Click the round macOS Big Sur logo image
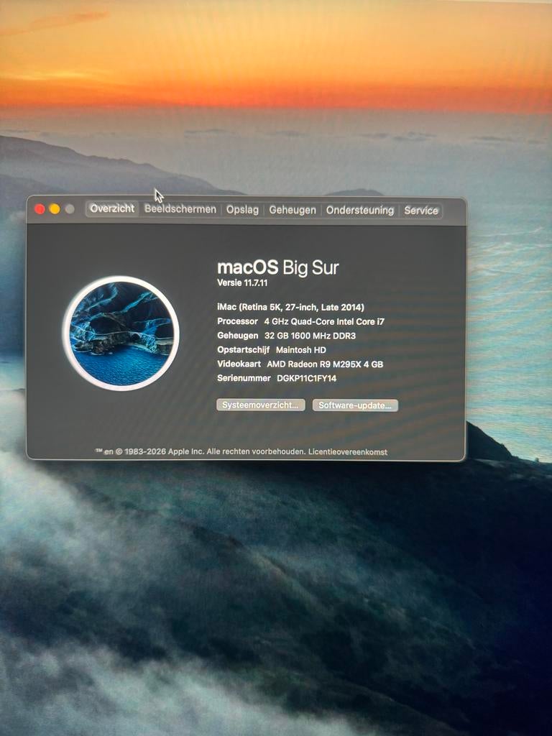The image size is (552, 736). [x=121, y=333]
